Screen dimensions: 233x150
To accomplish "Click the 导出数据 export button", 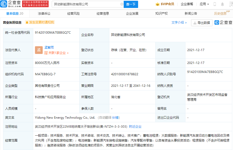I will [202, 23].
